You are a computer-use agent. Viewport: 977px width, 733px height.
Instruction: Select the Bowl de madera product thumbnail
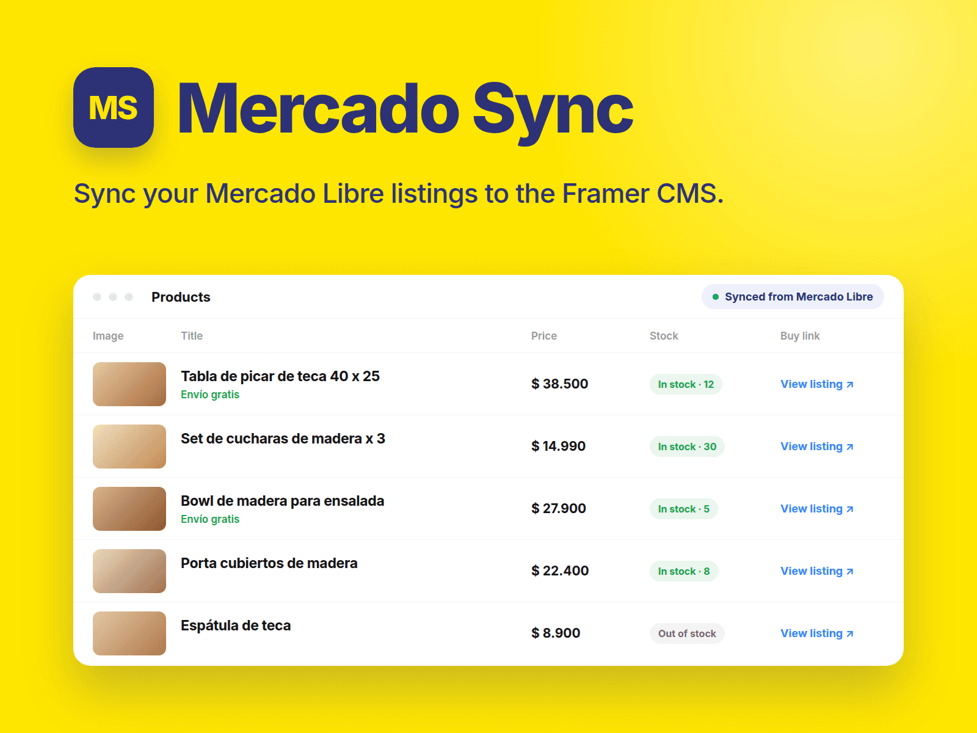point(129,509)
